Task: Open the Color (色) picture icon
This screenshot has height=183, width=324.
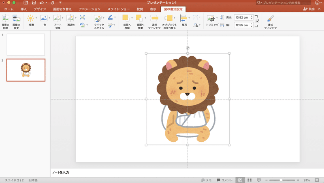Action: (44, 18)
